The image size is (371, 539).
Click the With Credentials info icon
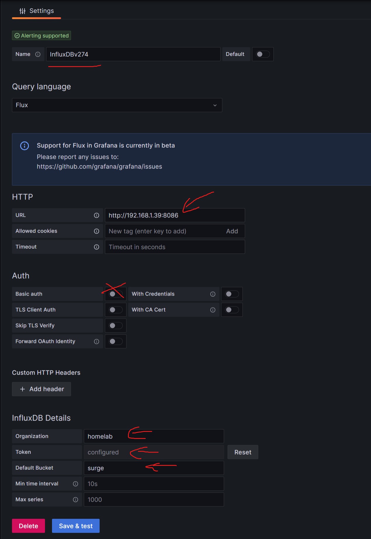(x=213, y=294)
